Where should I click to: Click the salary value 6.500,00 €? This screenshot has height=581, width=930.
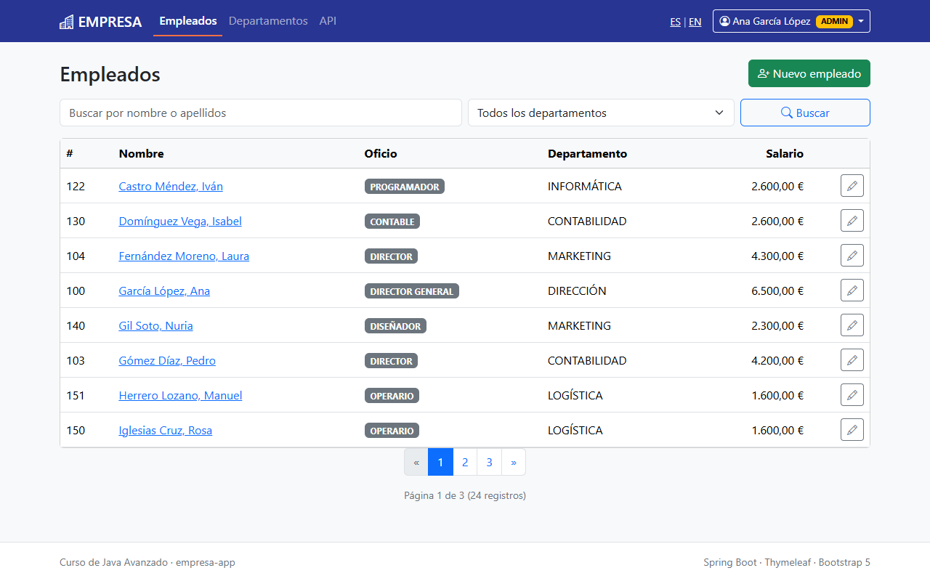pyautogui.click(x=777, y=290)
